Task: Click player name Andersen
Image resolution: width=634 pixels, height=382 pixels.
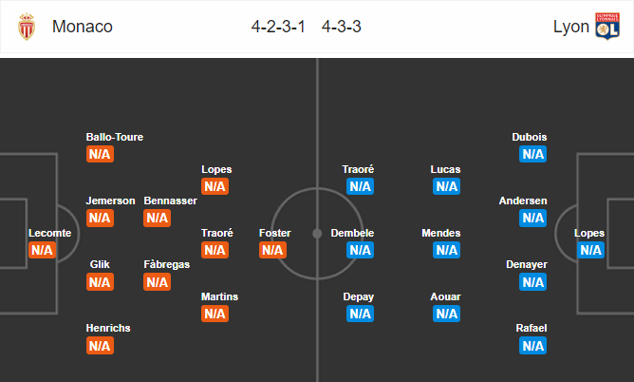Action: pos(523,201)
